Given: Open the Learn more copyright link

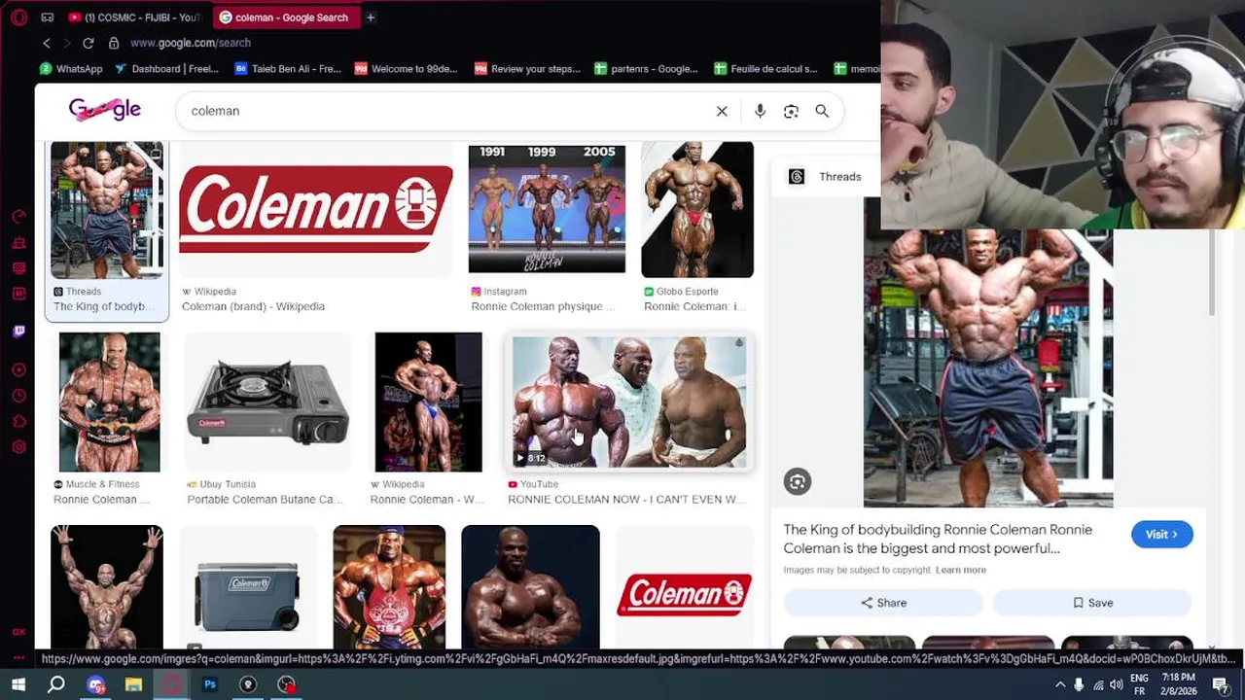Looking at the screenshot, I should click(x=961, y=570).
